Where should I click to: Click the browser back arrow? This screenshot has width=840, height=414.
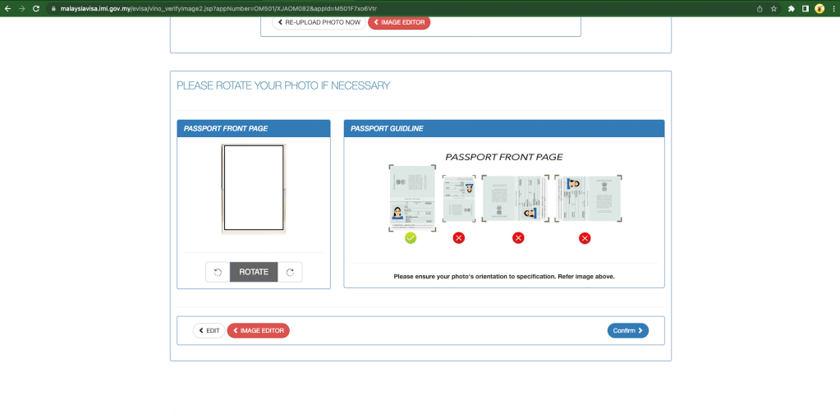tap(7, 8)
